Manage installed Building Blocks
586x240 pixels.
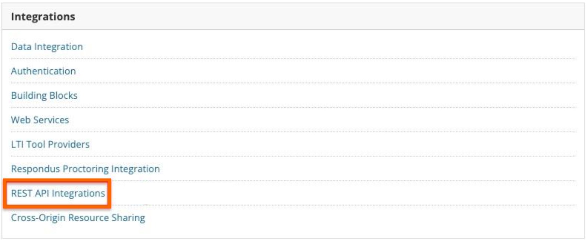click(x=44, y=95)
